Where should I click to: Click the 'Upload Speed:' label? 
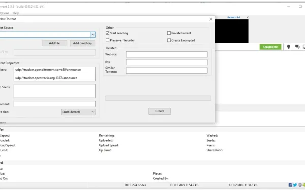[x=109, y=145]
